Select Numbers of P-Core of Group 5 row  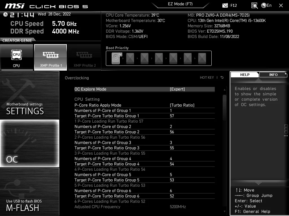[x=144, y=175]
